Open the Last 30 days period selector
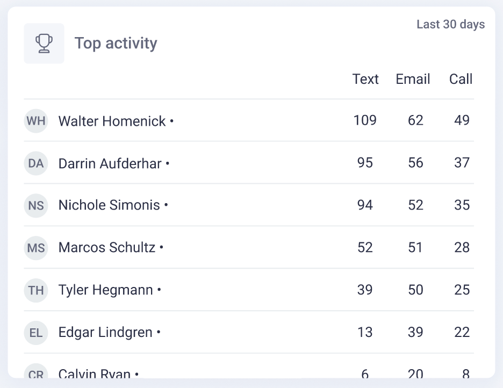The width and height of the screenshot is (503, 388). click(450, 25)
